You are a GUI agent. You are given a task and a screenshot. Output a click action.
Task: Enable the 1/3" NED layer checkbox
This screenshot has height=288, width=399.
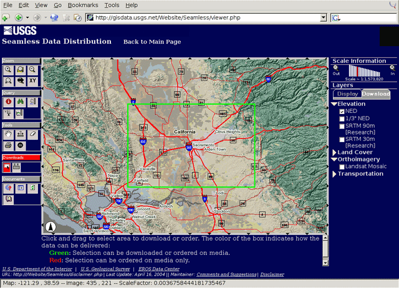pyautogui.click(x=342, y=119)
